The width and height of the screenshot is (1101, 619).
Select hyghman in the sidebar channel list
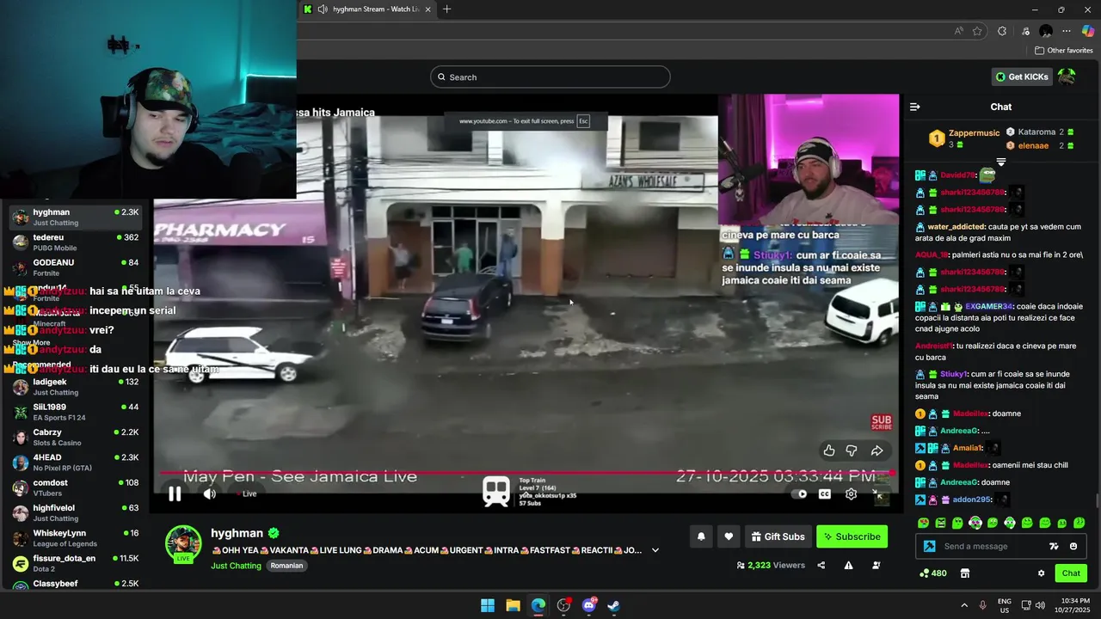point(77,217)
